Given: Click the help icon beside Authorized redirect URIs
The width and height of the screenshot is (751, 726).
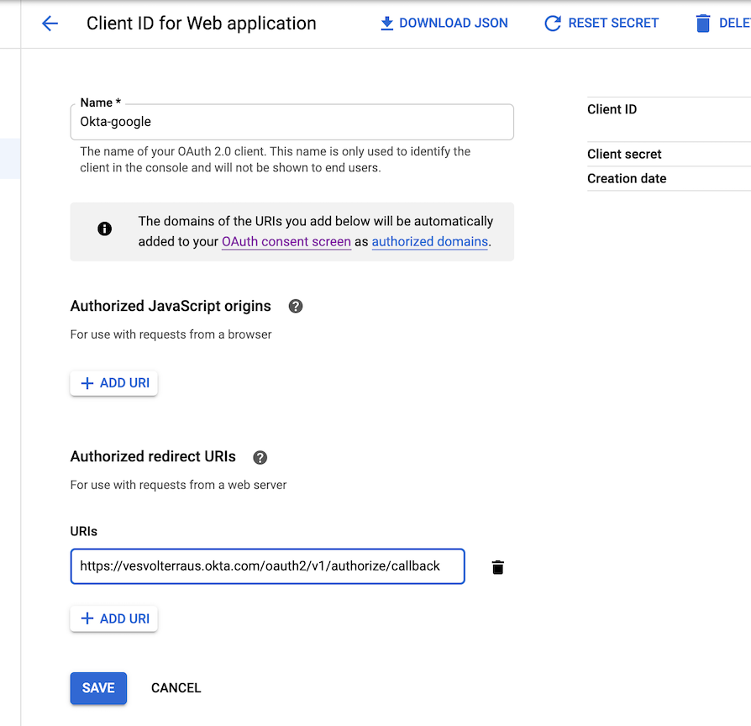Looking at the screenshot, I should coord(260,457).
